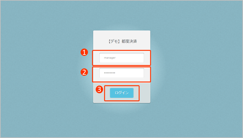243x138 pixels.
Task: Click the login card header above the title
Action: coord(121,34)
